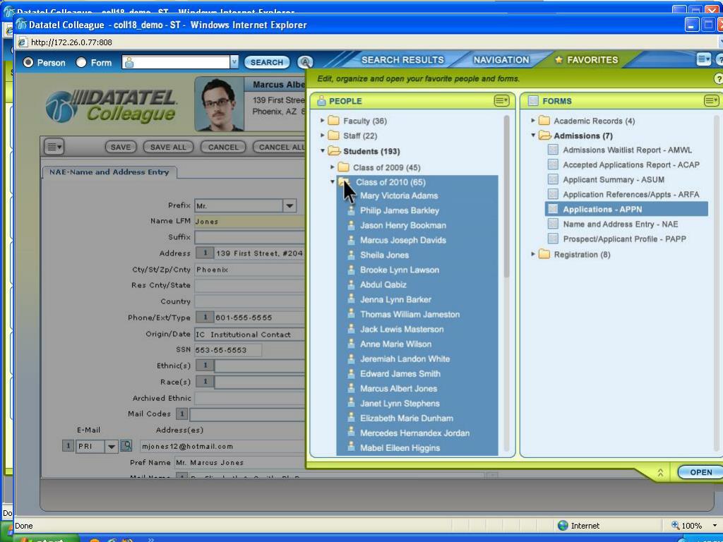Open the PRI e-mail type dropdown
This screenshot has height=542, width=723.
[x=111, y=446]
